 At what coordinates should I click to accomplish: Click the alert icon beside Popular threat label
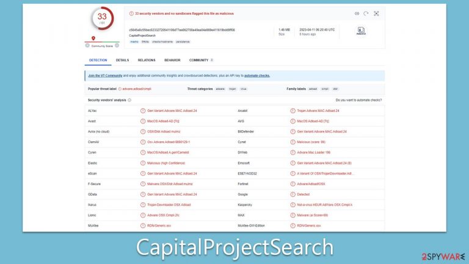(x=120, y=89)
